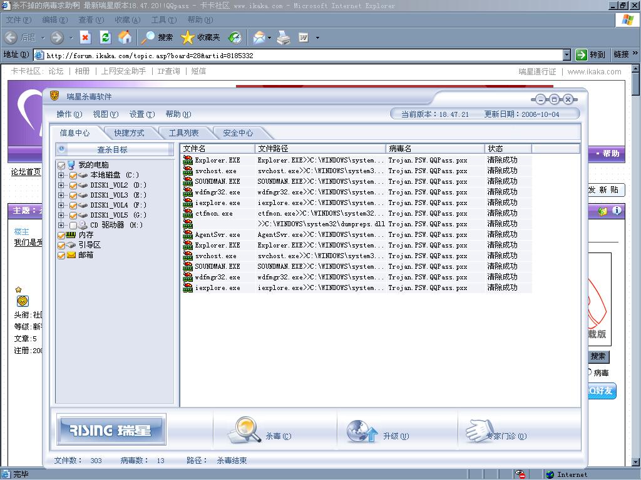Open the 上网安全助手 link
641x480 pixels.
click(x=123, y=71)
